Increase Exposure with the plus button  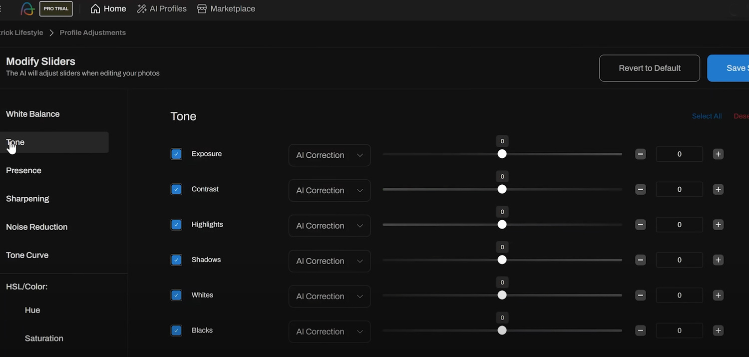[x=718, y=154]
